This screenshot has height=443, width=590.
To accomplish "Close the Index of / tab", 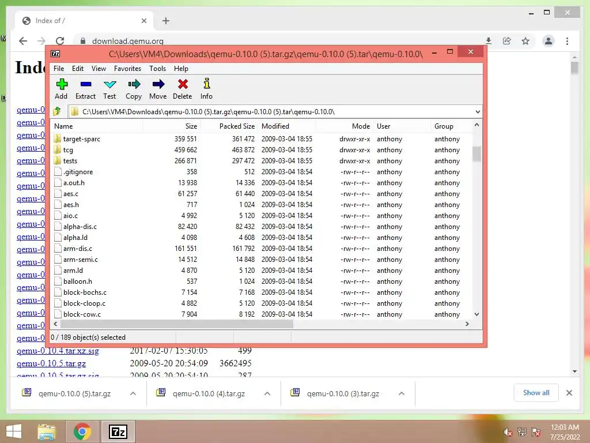I will click(x=143, y=21).
